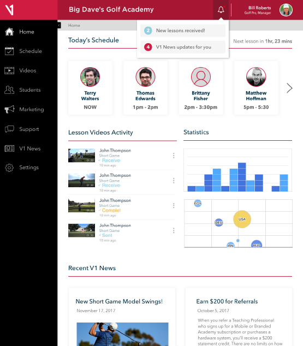
Task: Click Matthew Hoffman profile photo
Action: (x=256, y=77)
